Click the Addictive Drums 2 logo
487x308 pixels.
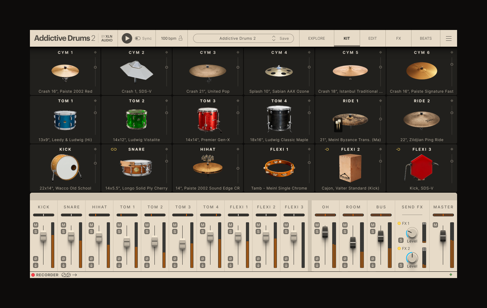click(x=65, y=38)
